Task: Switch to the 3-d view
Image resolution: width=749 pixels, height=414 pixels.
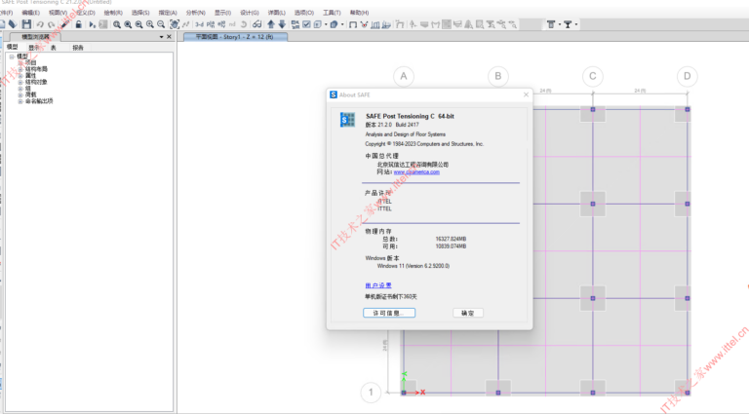Action: [200, 23]
